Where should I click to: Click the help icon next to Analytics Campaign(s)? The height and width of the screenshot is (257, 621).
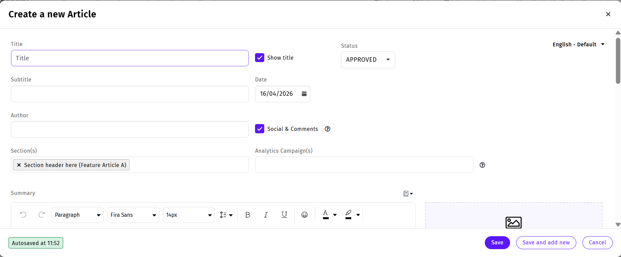[482, 165]
